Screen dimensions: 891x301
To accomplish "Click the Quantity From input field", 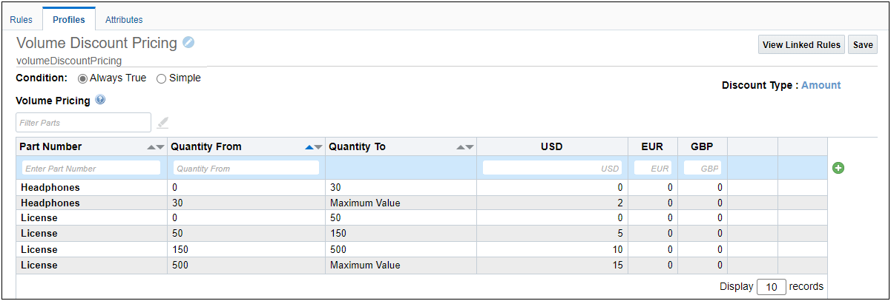I will click(x=246, y=168).
